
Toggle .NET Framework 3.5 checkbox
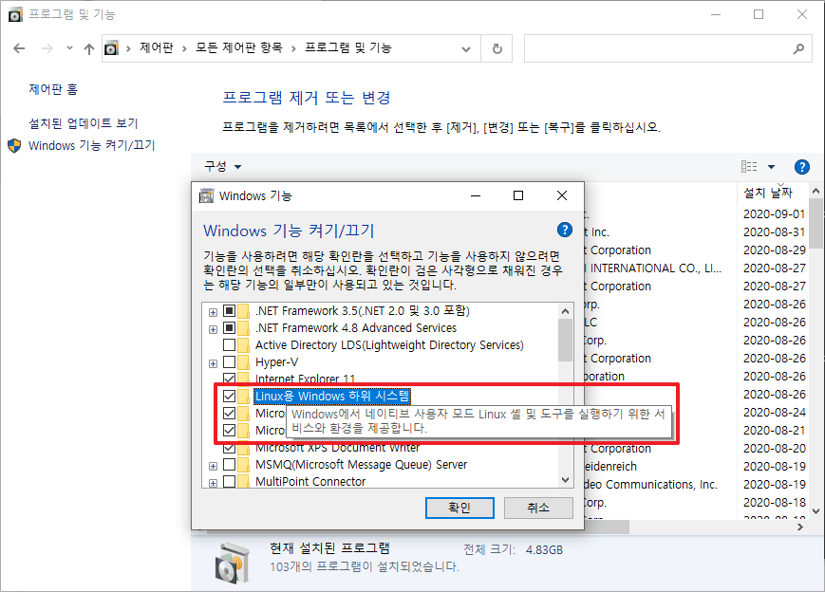pos(230,311)
